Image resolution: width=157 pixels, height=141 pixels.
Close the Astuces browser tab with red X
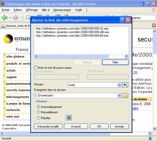coord(154,25)
